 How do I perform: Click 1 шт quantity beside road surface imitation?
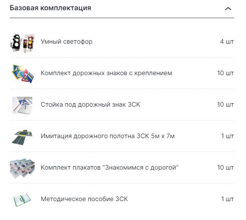[228, 136]
